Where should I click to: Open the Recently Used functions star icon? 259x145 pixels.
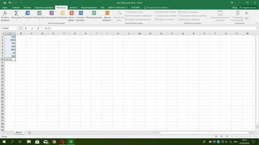tap(28, 13)
